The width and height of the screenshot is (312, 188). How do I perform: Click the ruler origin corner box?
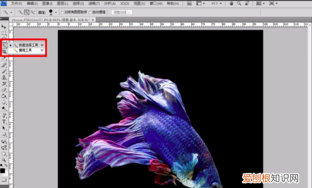tap(11, 24)
